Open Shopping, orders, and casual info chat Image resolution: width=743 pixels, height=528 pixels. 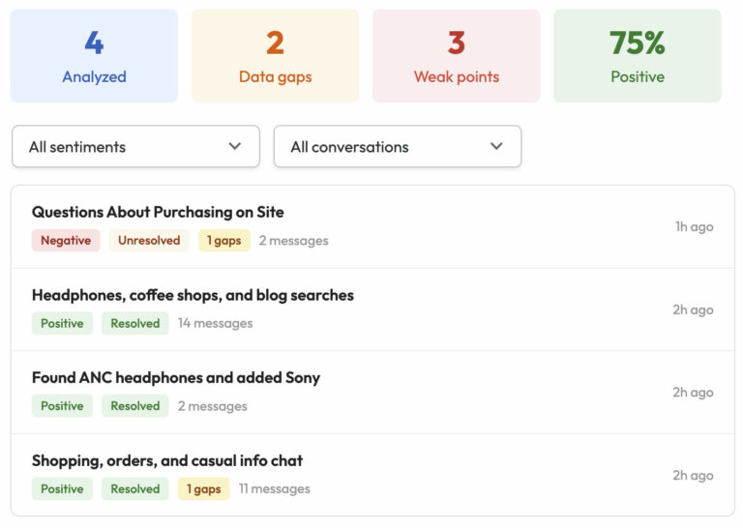tap(167, 460)
